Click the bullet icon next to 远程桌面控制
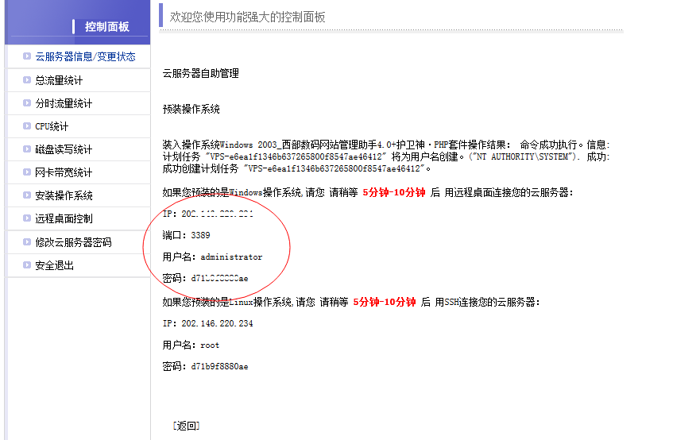The image size is (700, 440). pyautogui.click(x=27, y=218)
